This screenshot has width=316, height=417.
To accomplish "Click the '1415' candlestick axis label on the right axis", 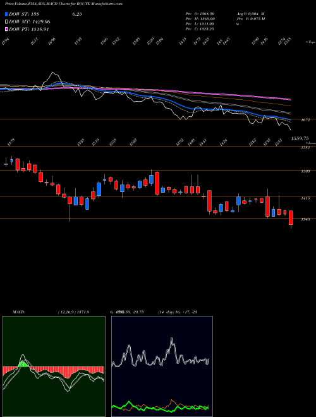I will 305,198.
